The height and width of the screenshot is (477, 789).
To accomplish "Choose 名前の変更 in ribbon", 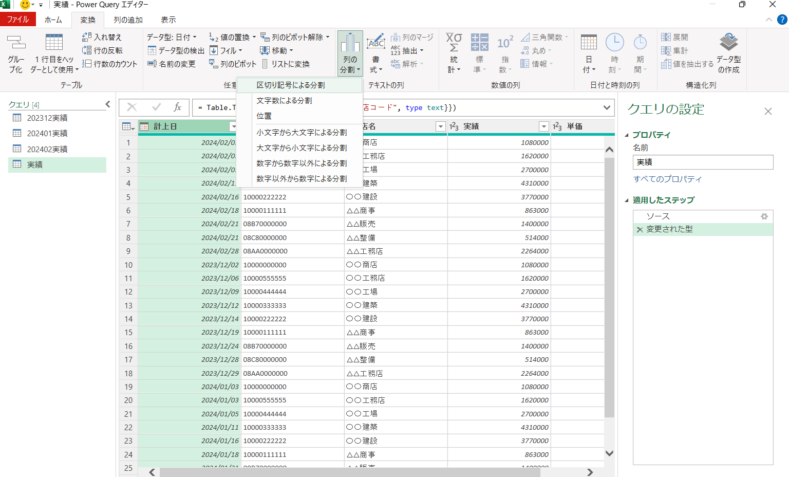I will pyautogui.click(x=171, y=64).
